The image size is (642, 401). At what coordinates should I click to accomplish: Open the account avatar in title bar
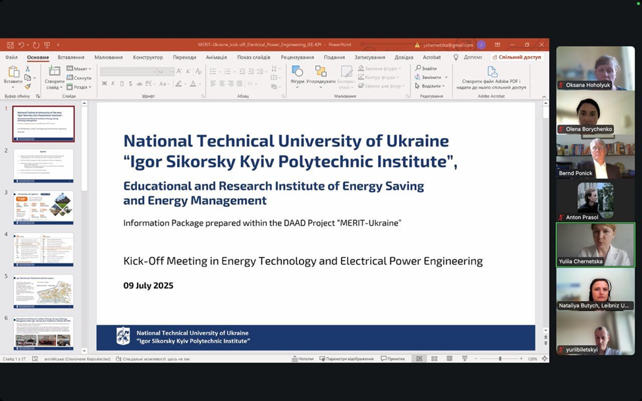481,45
